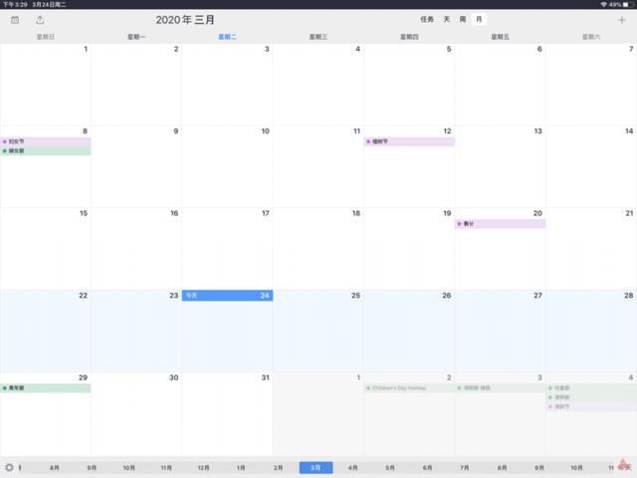This screenshot has height=478, width=637.
Task: Jump to 6月 in month strip
Action: click(x=427, y=467)
